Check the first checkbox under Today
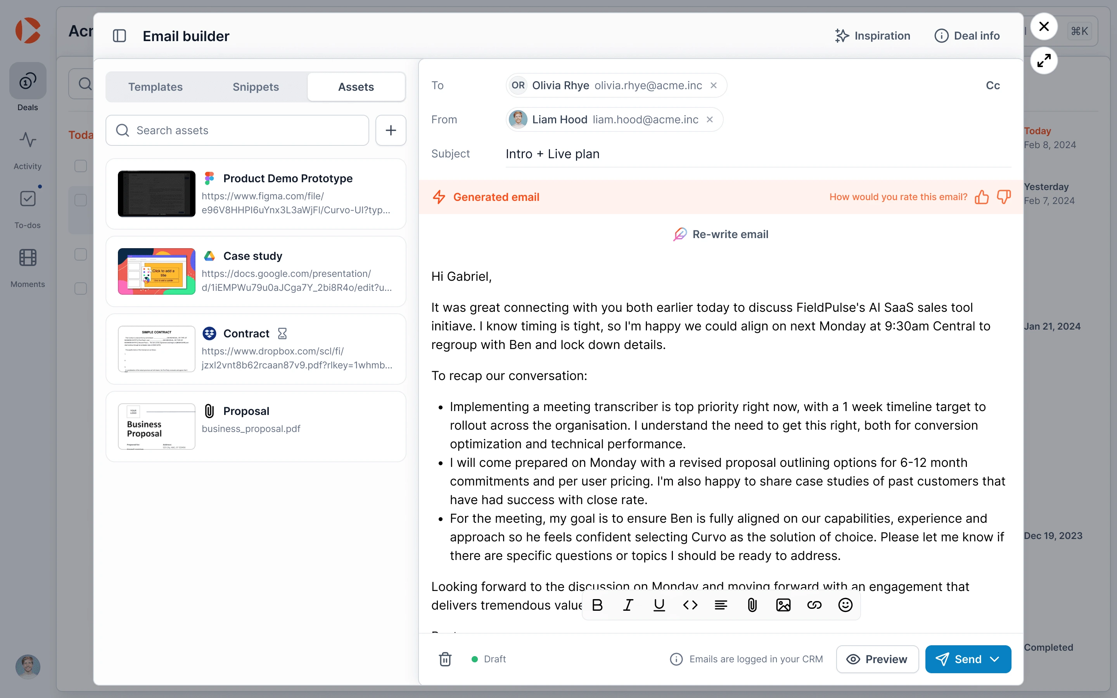This screenshot has height=698, width=1117. coord(81,166)
